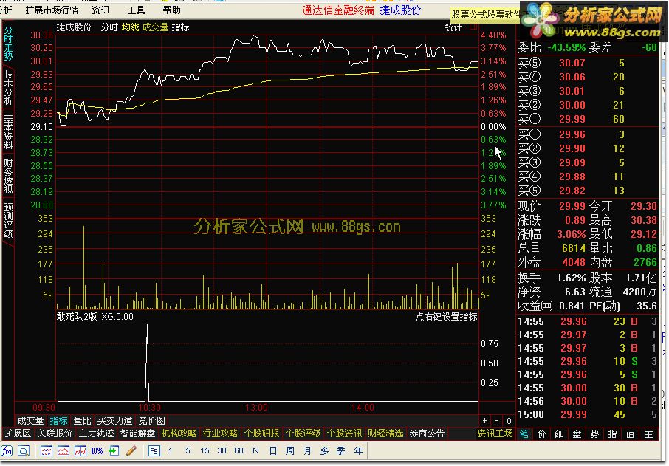This screenshot has height=466, width=669.
Task: Switch to yearly (年) period
Action: [x=358, y=450]
